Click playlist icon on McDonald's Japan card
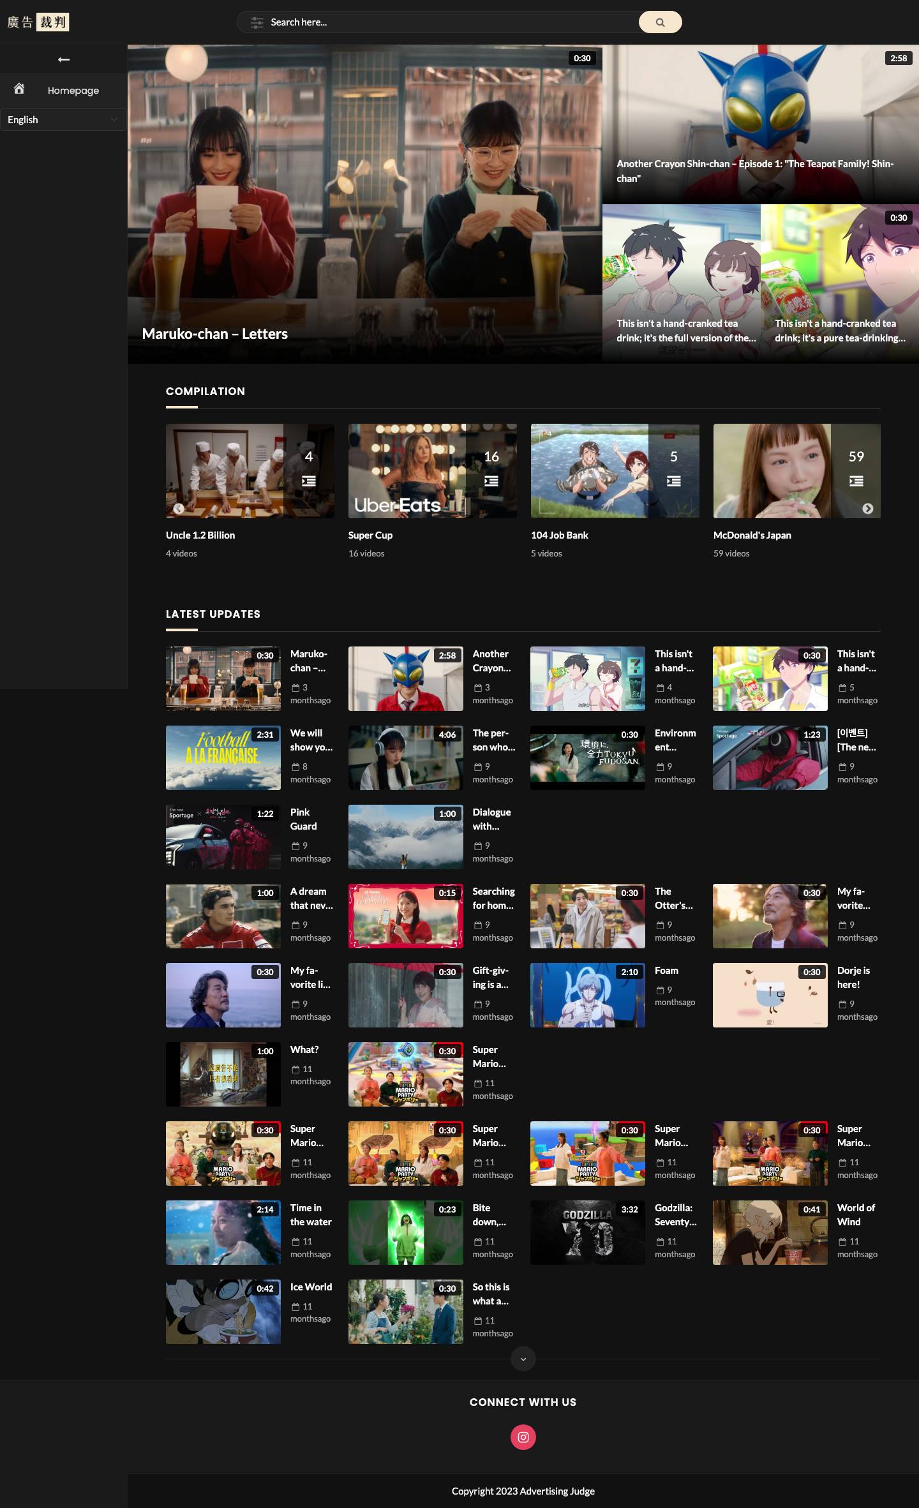The height and width of the screenshot is (1508, 919). click(x=856, y=481)
